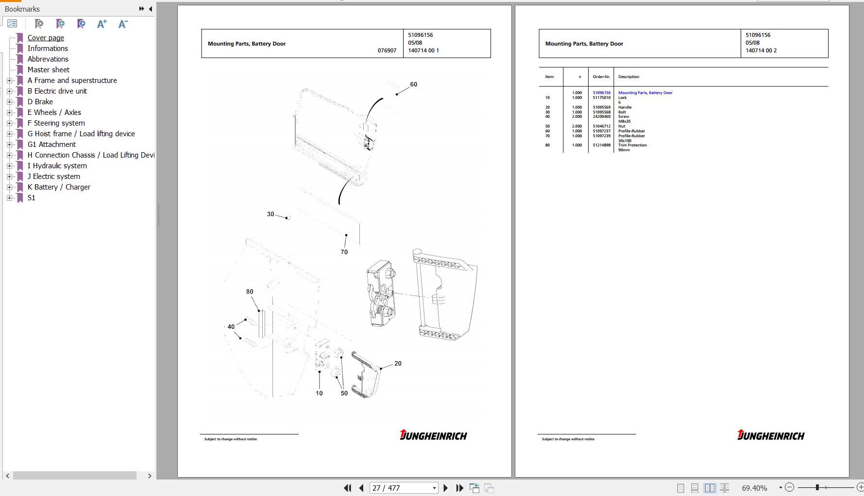Expand the S1 bookmark
The image size is (864, 496).
[9, 198]
